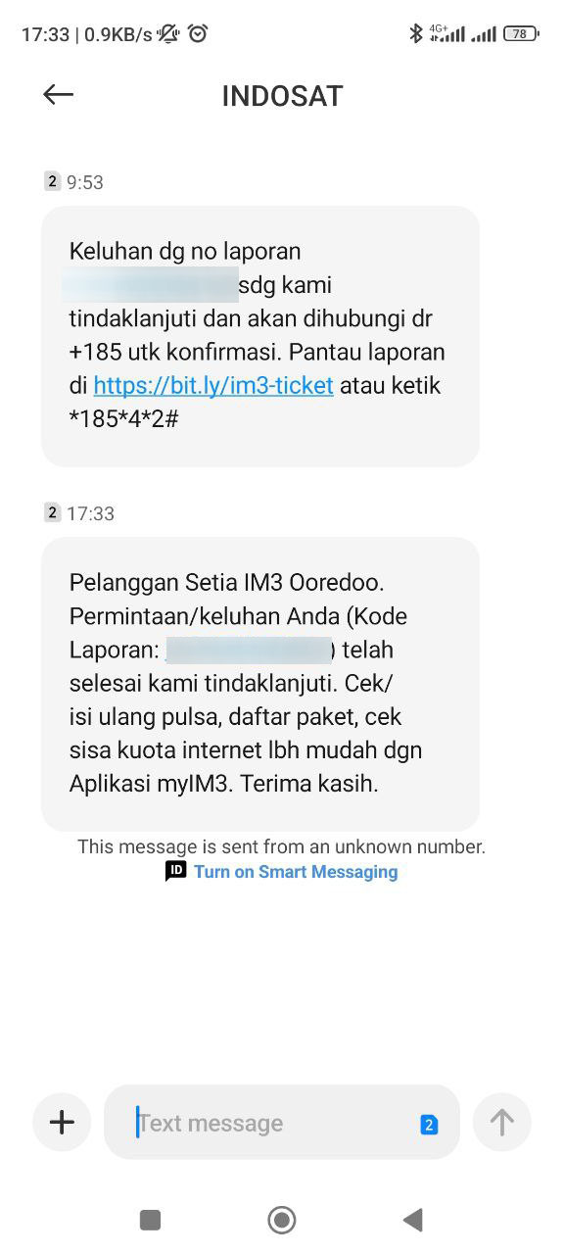Tap the recent apps square button
Viewport: 564px width, 1254px height.
(150, 1220)
